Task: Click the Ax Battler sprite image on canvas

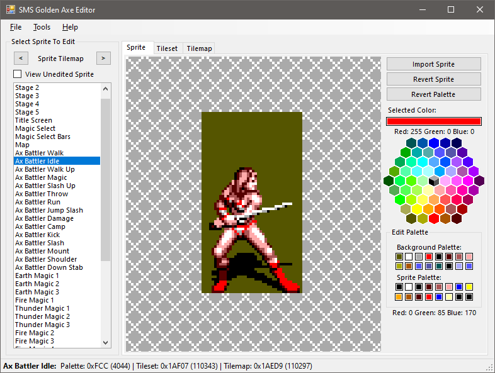Action: tap(252, 203)
